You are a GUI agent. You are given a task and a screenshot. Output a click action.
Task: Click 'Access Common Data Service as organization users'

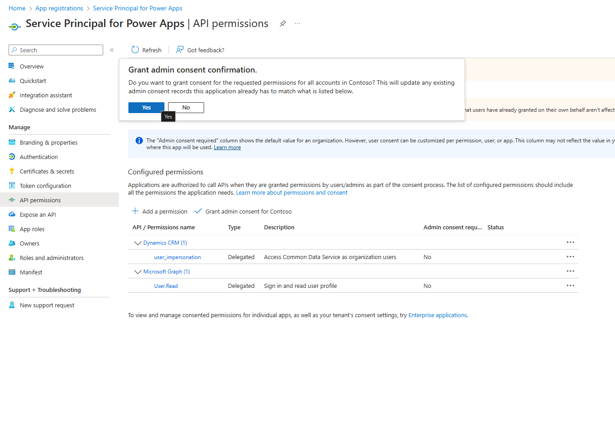[330, 257]
